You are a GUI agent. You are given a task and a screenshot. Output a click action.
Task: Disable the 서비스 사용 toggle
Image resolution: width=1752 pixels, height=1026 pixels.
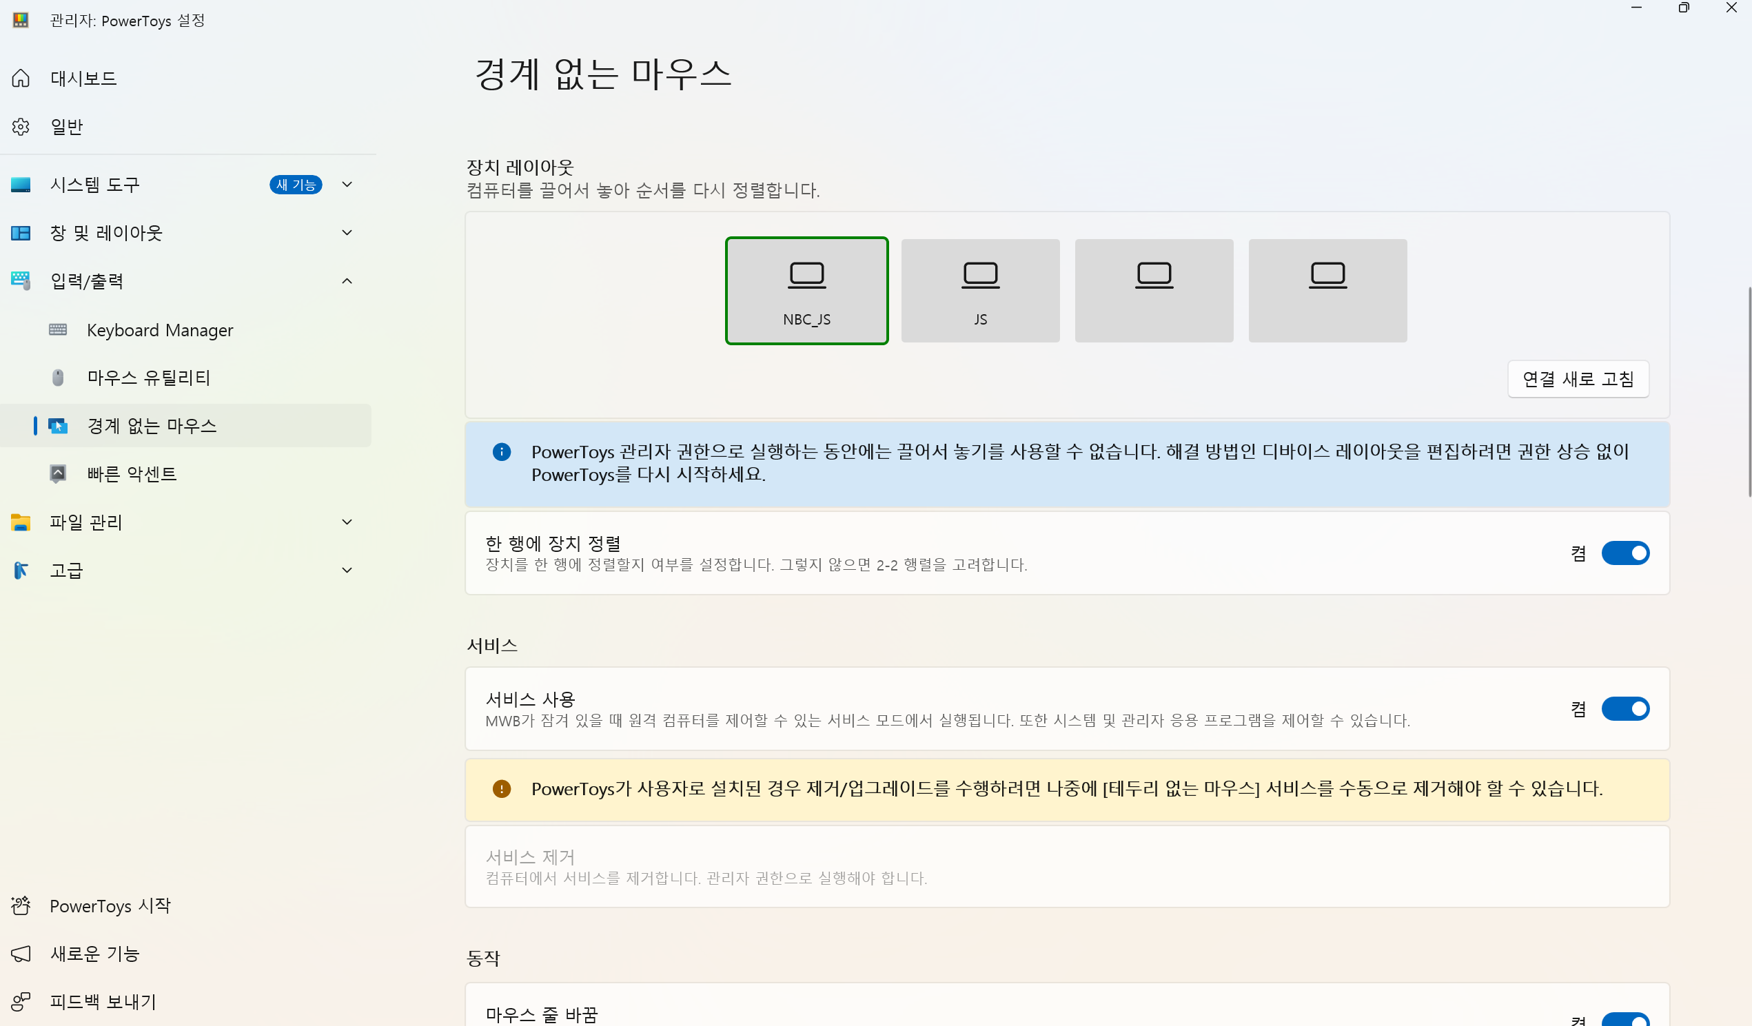click(1624, 709)
